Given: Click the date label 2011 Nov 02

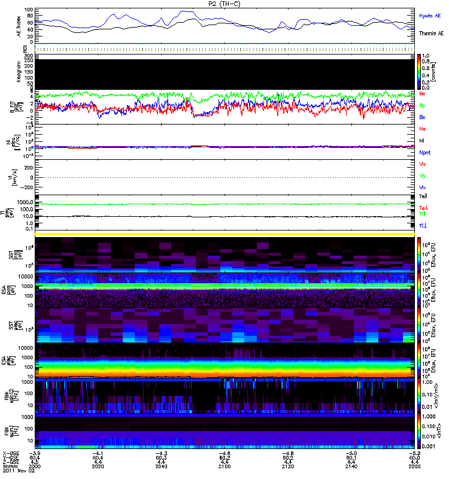Looking at the screenshot, I should click(x=19, y=471).
